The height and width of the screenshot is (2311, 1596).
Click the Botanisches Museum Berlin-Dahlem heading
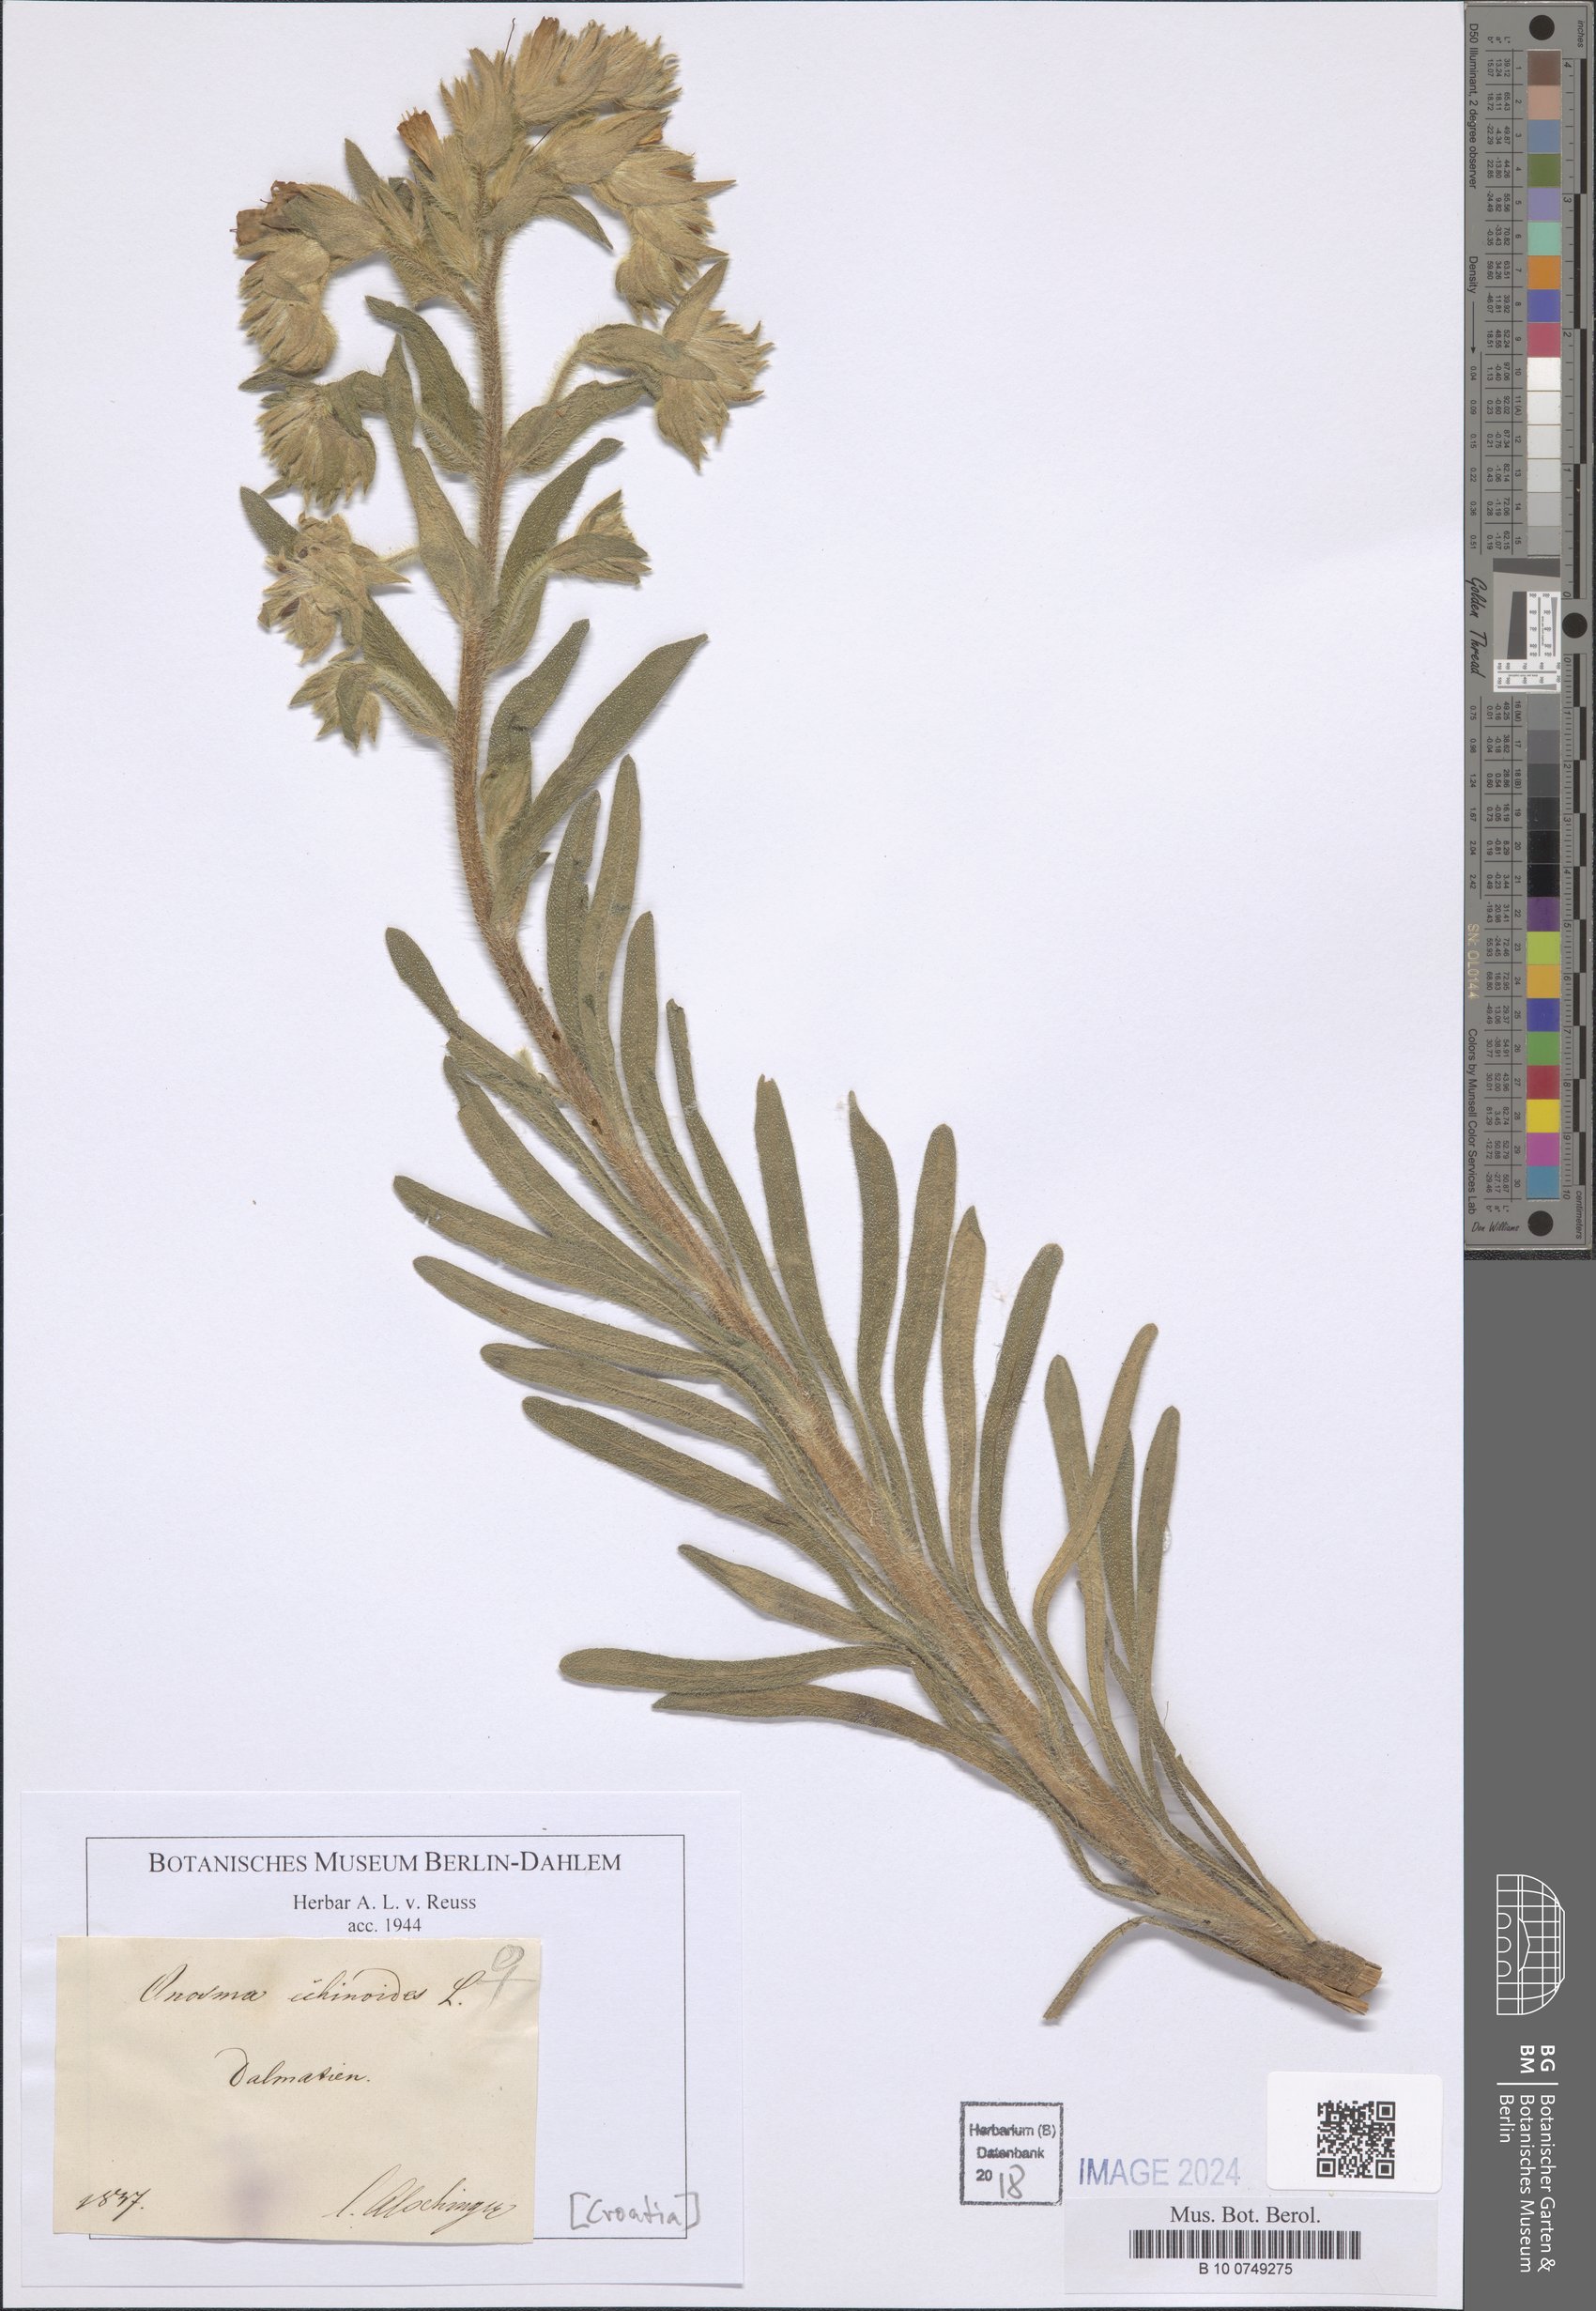385,1862
